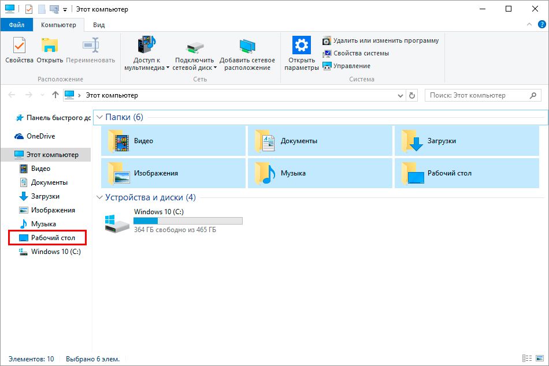Viewport: 549px width, 366px height.
Task: Collapse the Папки (6) section
Action: click(x=99, y=117)
